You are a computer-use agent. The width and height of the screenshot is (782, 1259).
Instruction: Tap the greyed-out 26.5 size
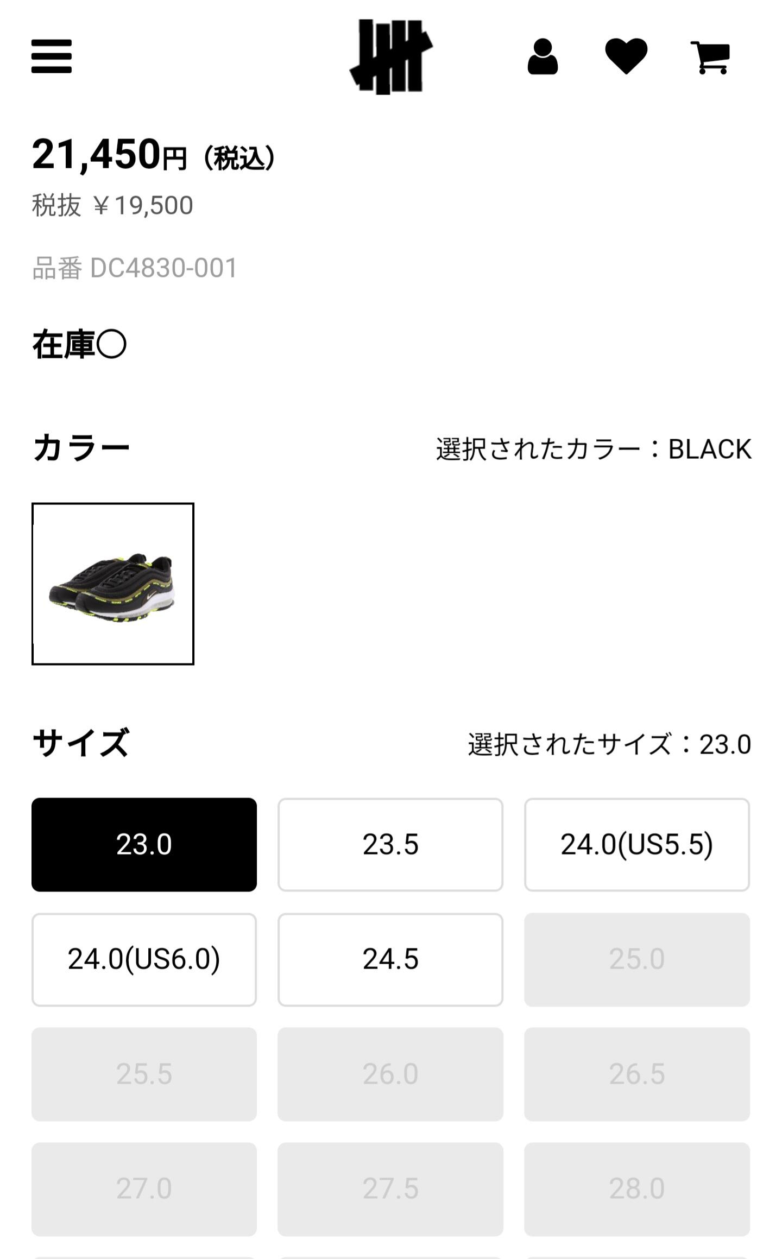click(x=637, y=1074)
